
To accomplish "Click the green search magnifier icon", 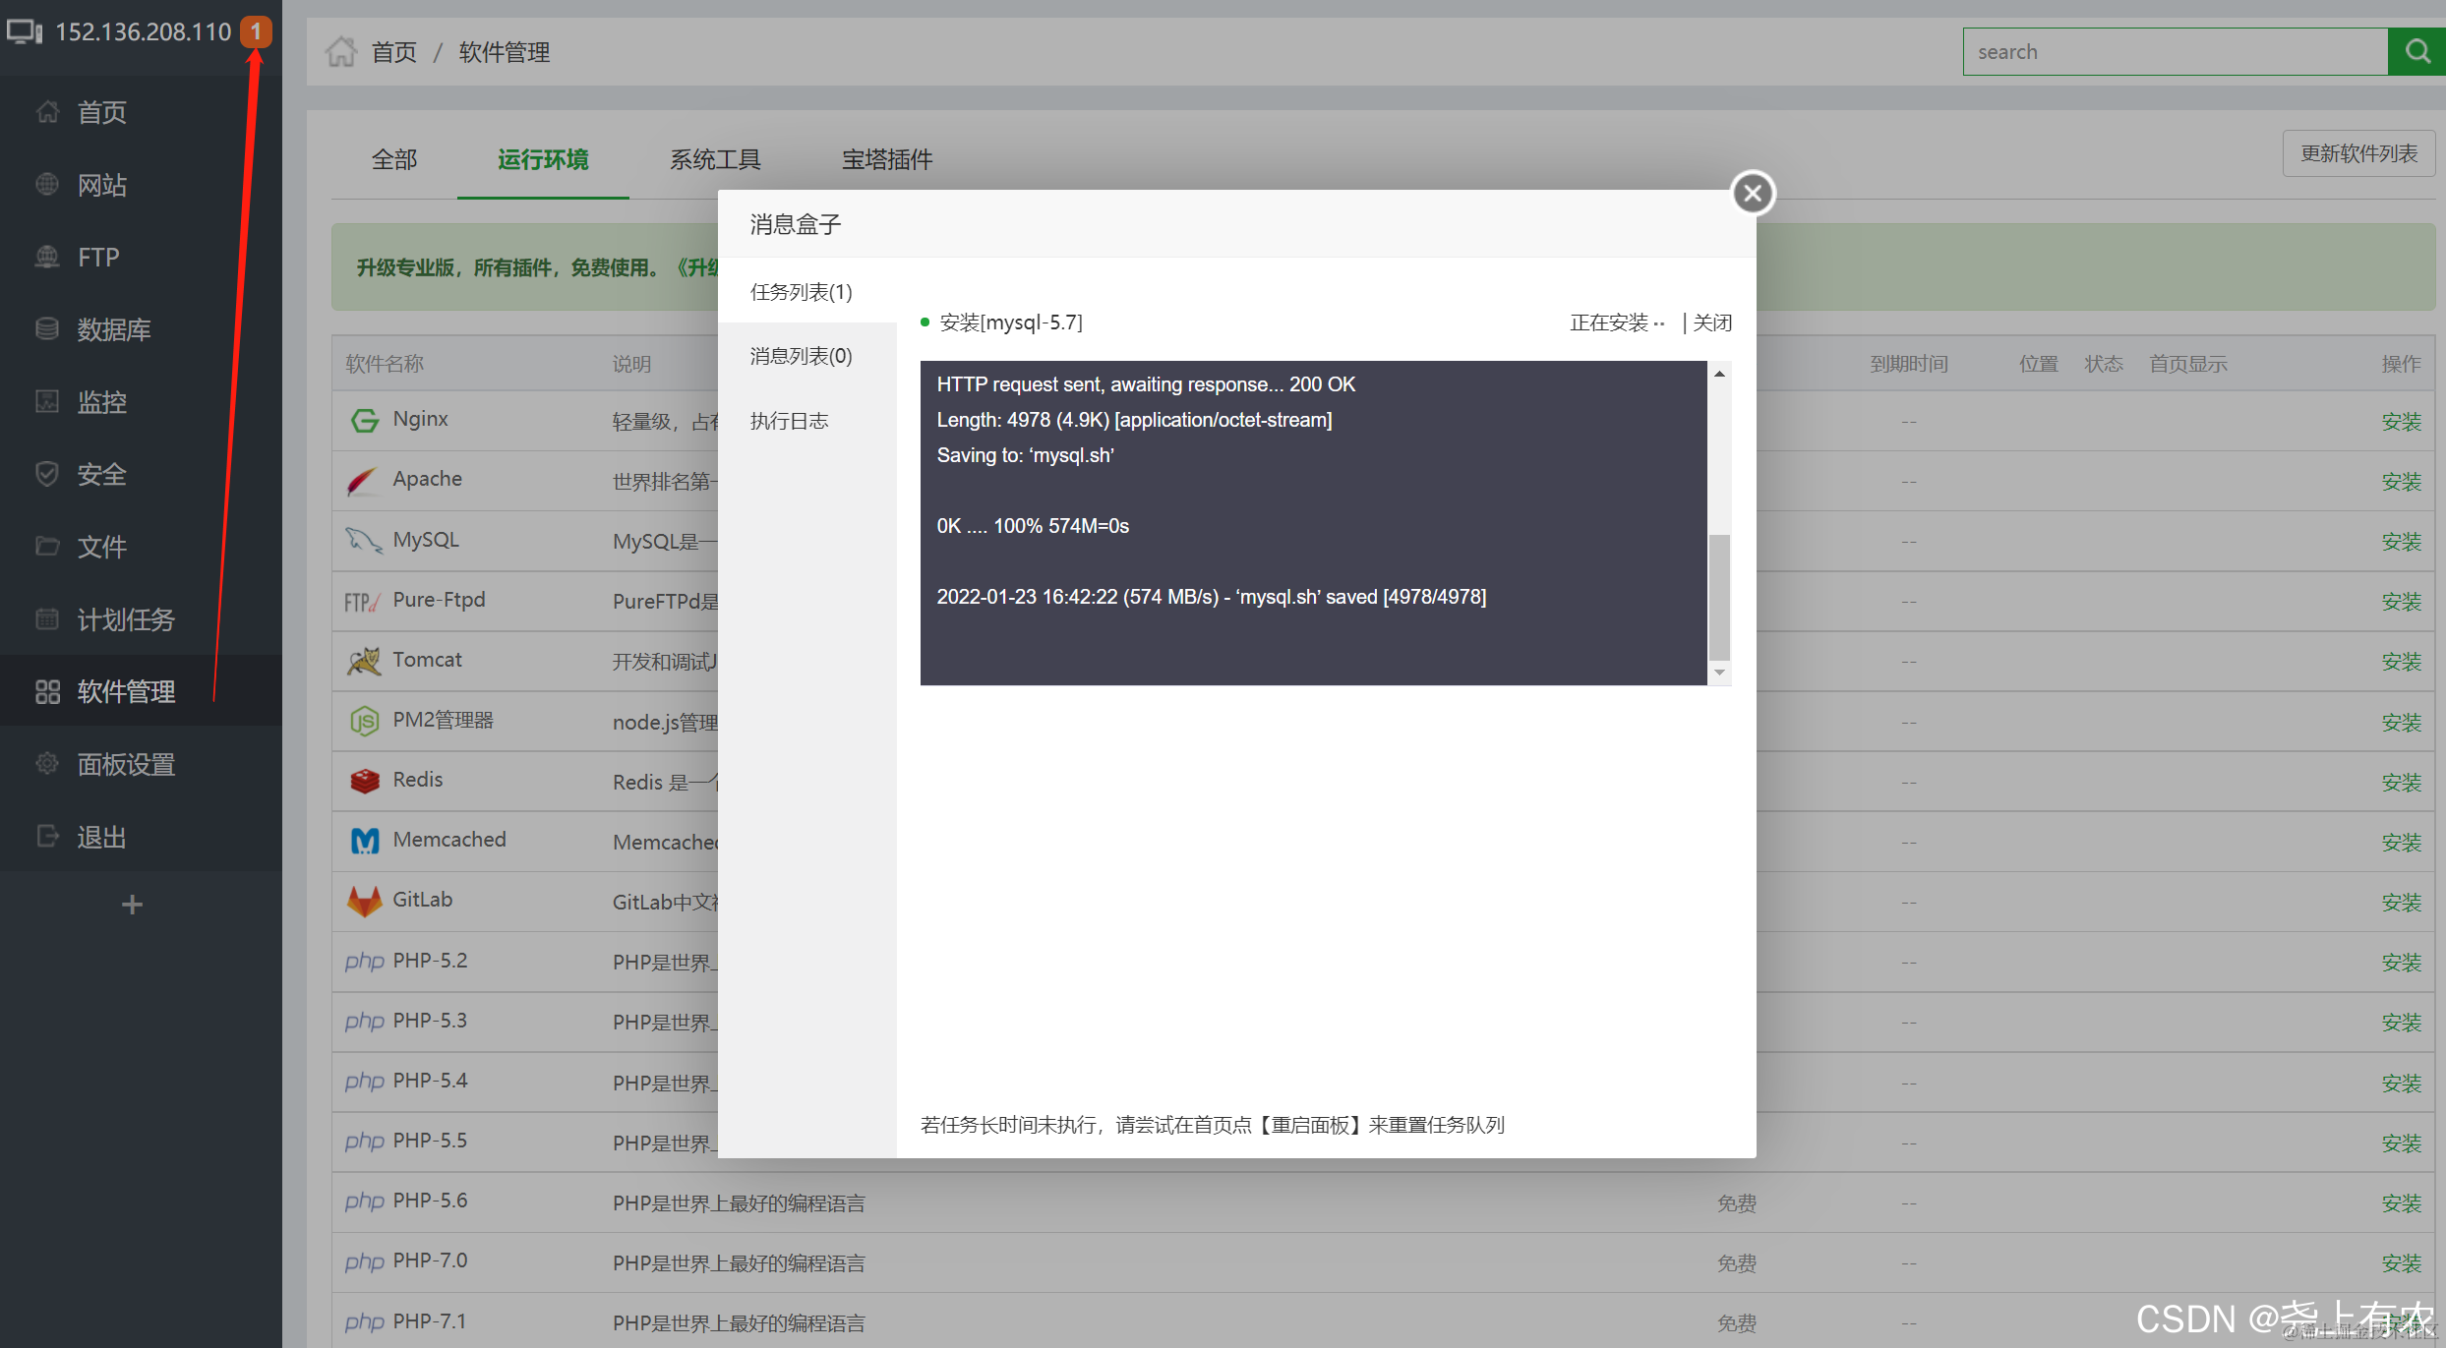I will 2416,51.
